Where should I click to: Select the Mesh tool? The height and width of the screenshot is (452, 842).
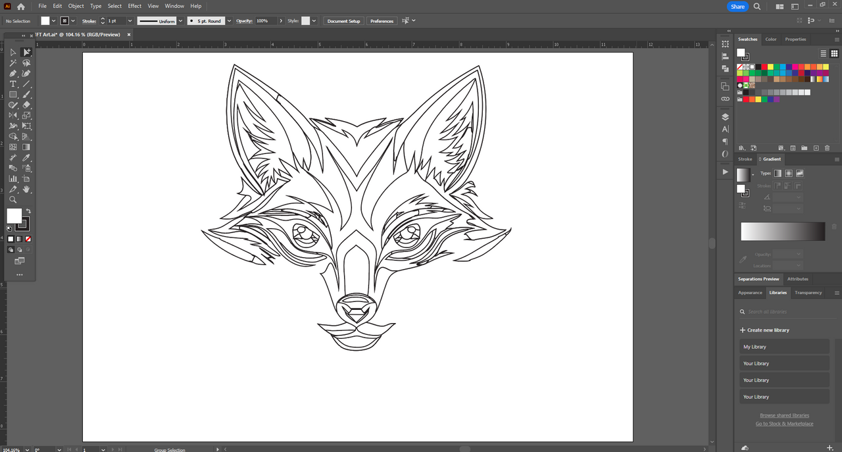click(12, 147)
